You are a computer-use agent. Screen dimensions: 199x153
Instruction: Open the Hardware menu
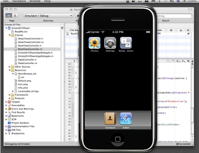19,1
